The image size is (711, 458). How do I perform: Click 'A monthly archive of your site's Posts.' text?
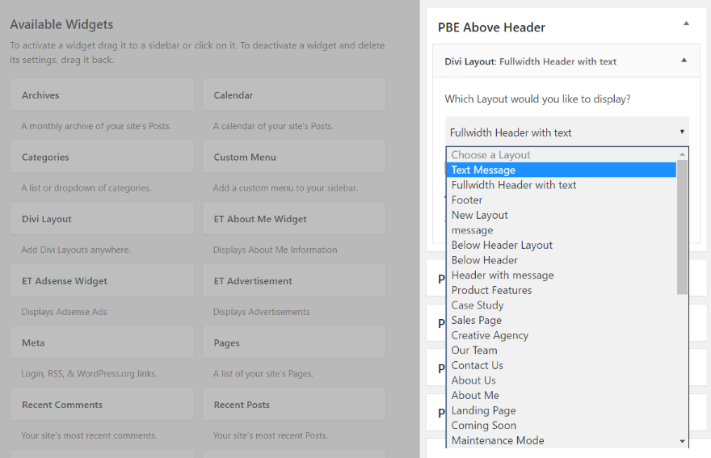(96, 126)
